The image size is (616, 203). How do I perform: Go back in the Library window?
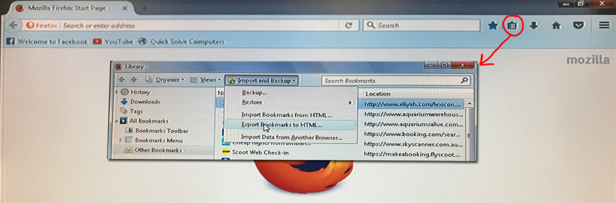point(122,80)
